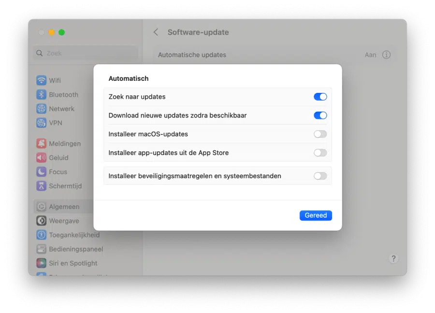Click the Geluid speaker icon
This screenshot has width=435, height=313.
tap(42, 158)
